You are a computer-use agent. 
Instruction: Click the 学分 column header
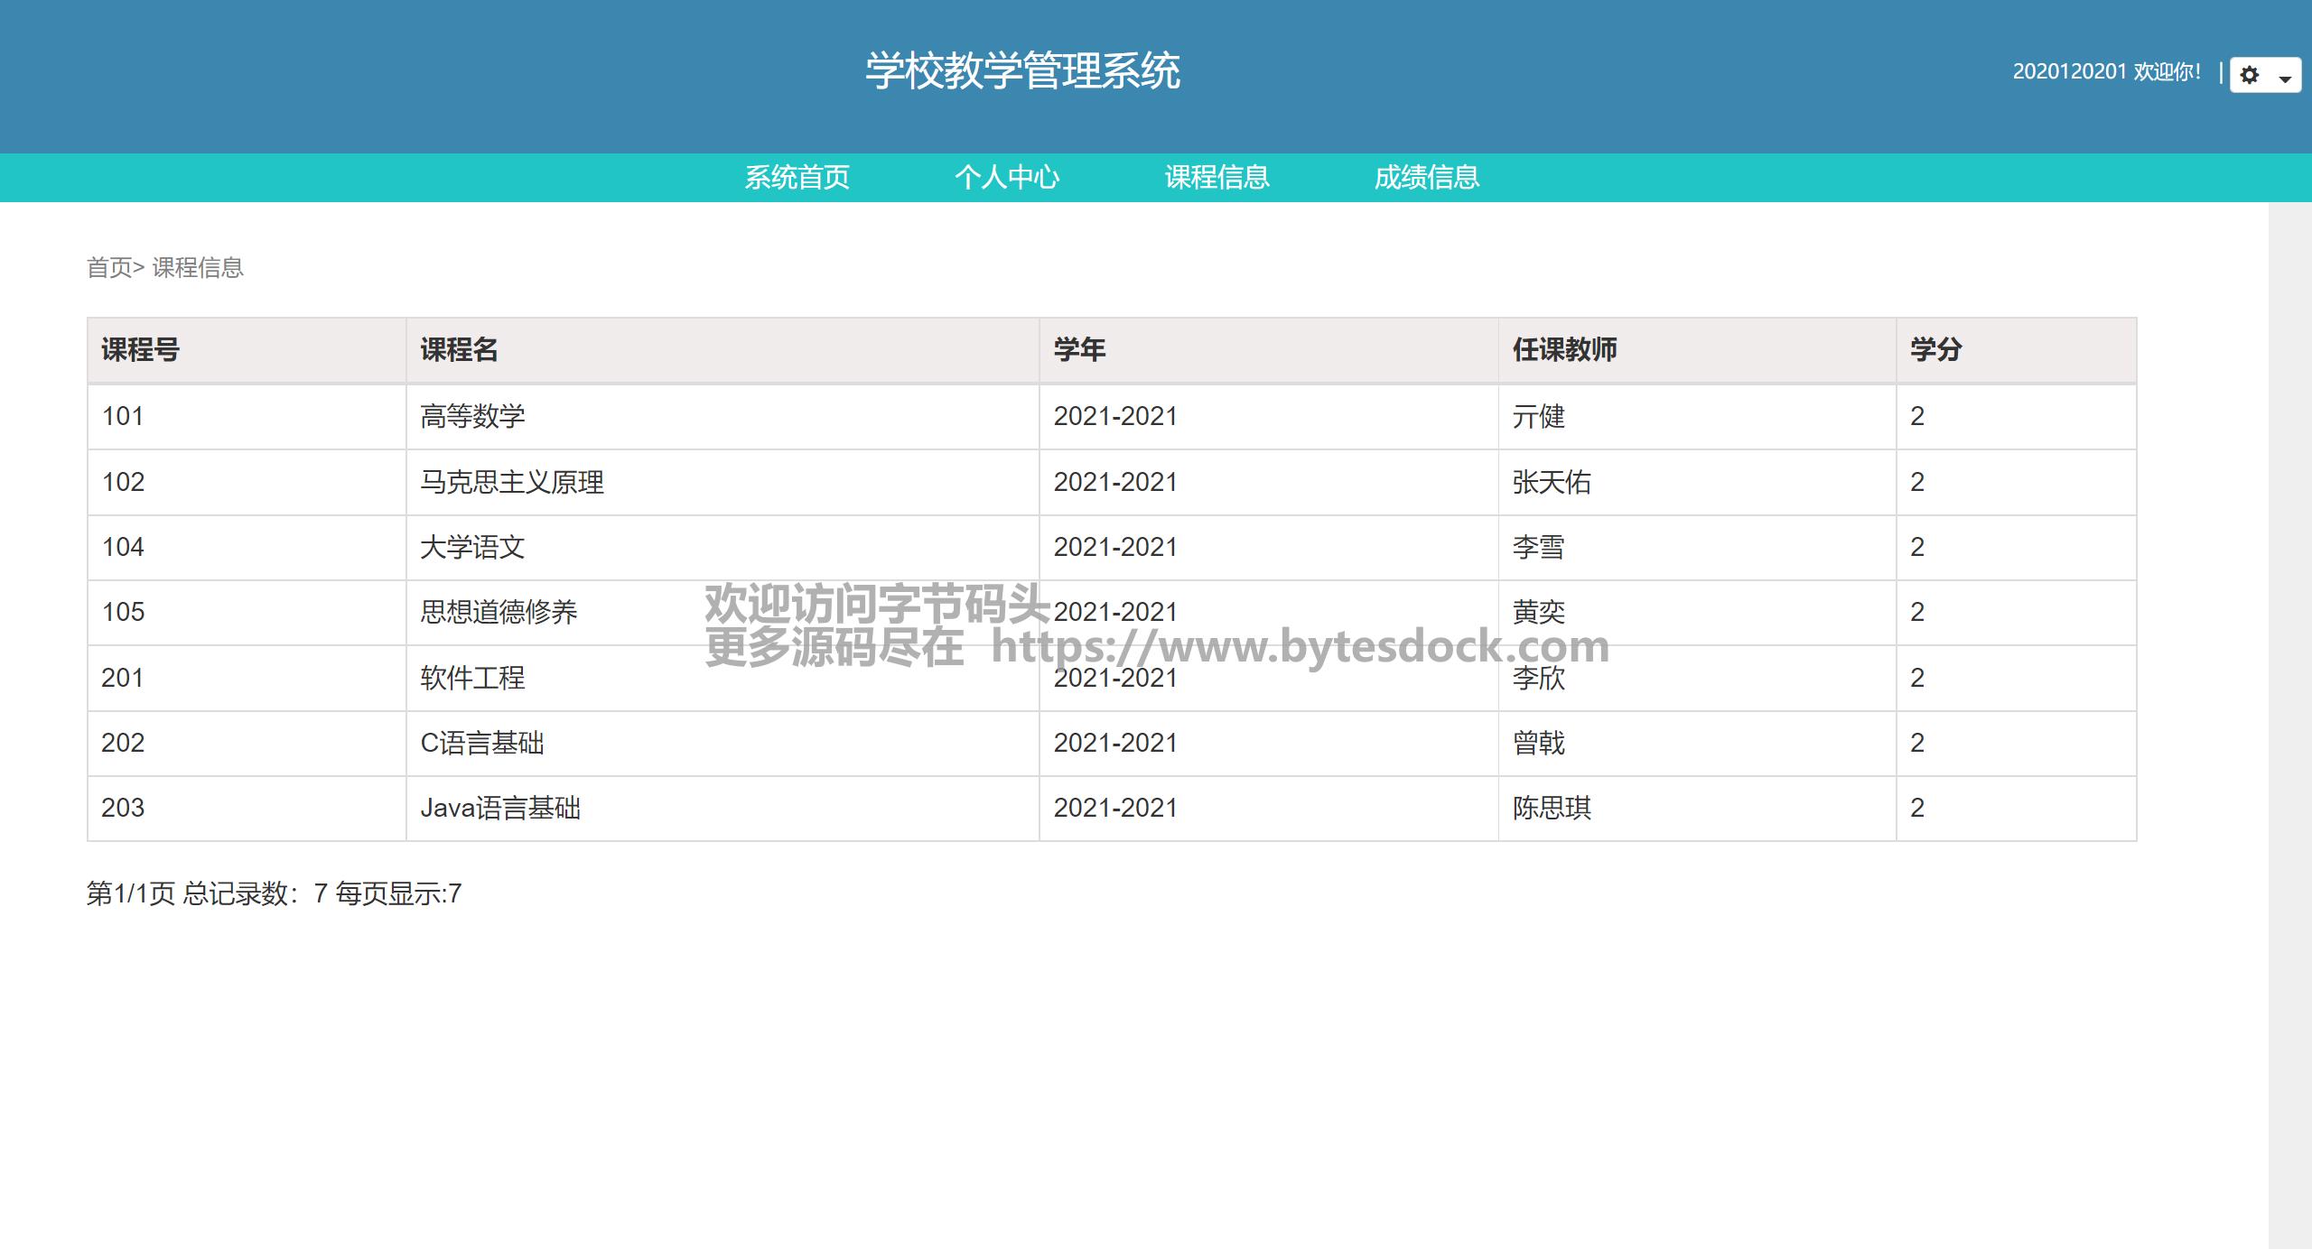coord(1935,349)
